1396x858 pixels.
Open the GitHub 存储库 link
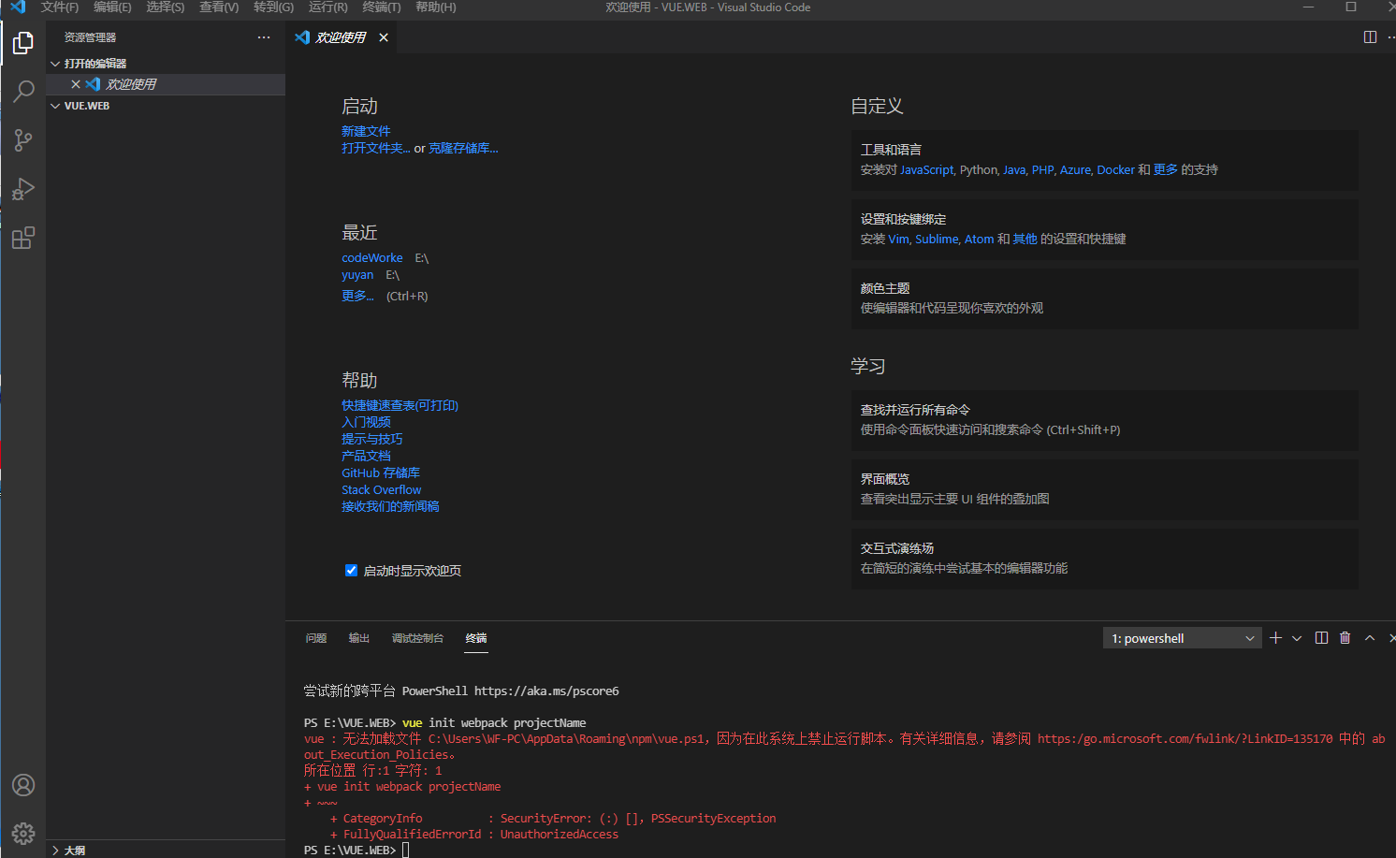(381, 473)
